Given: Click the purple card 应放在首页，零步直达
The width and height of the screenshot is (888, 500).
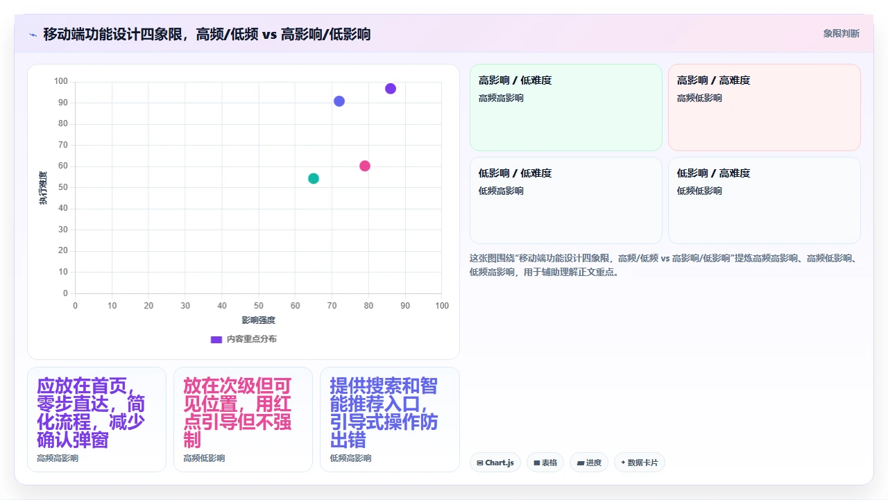Looking at the screenshot, I should [96, 420].
